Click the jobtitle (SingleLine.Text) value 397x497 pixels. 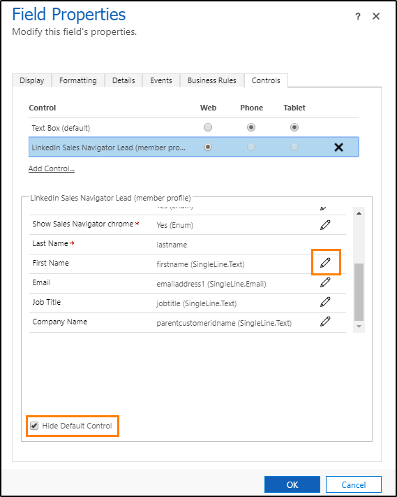point(197,303)
